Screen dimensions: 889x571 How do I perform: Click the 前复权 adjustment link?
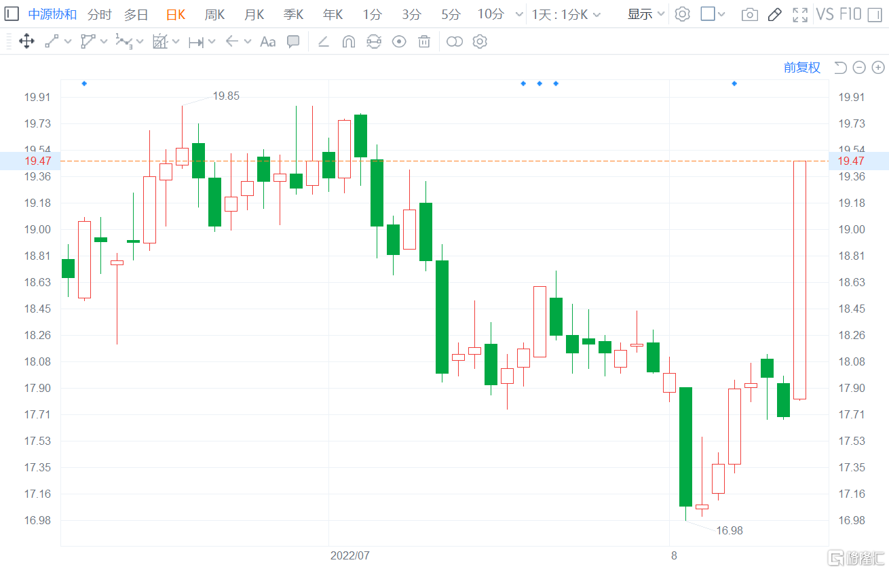click(x=802, y=67)
